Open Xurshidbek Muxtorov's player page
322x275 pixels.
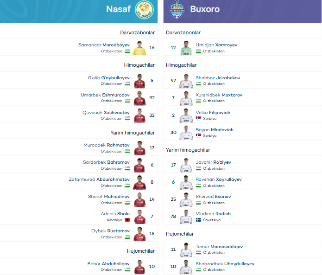pos(219,95)
